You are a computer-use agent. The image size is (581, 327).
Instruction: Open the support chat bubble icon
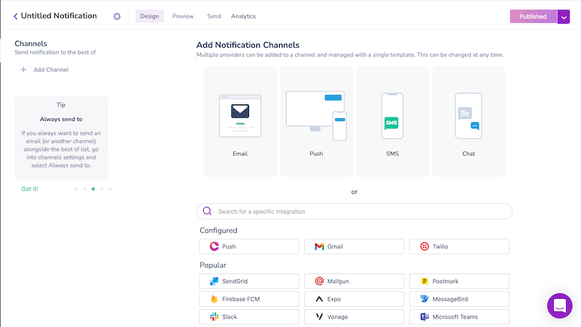pos(559,306)
